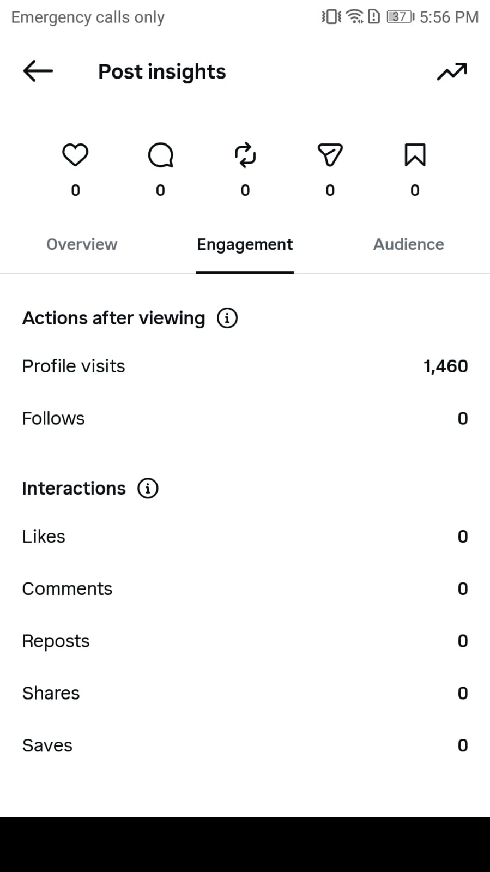Tap the Shares interaction row
This screenshot has height=872, width=490.
(x=245, y=693)
